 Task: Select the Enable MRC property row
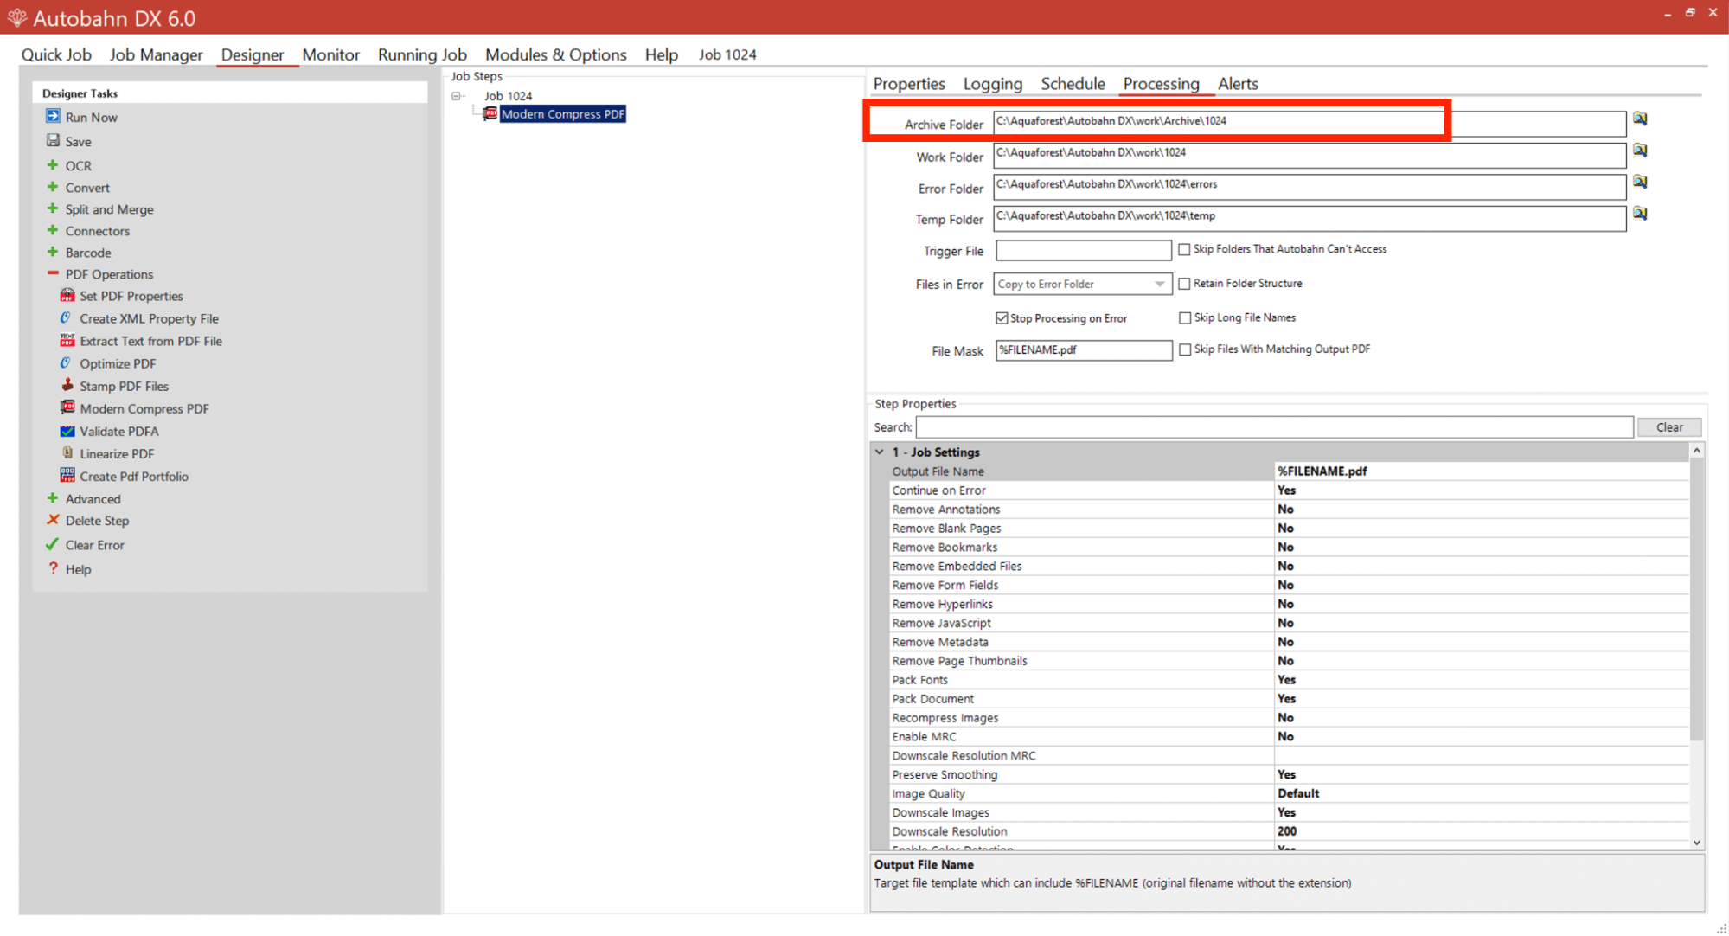coord(1289,737)
